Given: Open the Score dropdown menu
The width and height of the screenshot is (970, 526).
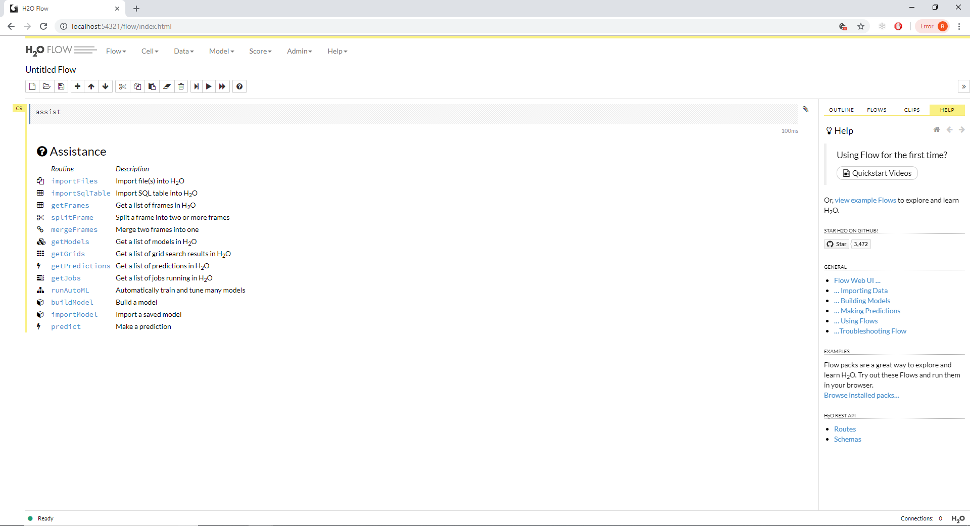Looking at the screenshot, I should [260, 51].
